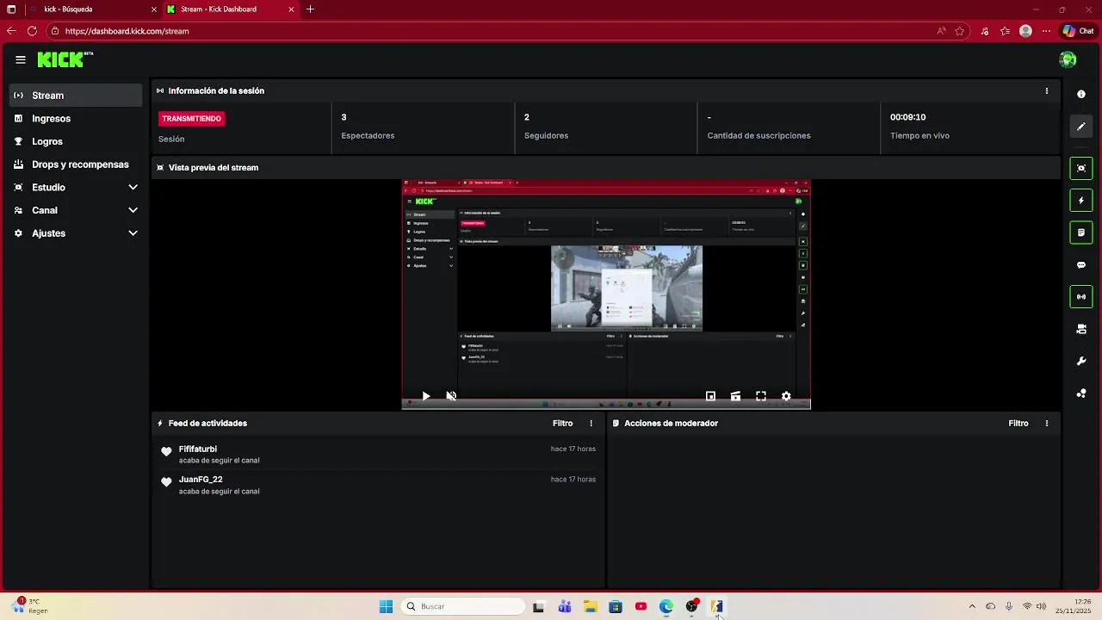Open Logros in the sidebar
The width and height of the screenshot is (1102, 620).
[x=76, y=141]
